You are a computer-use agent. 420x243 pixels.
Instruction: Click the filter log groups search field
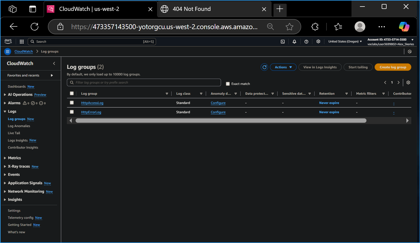pos(144,82)
